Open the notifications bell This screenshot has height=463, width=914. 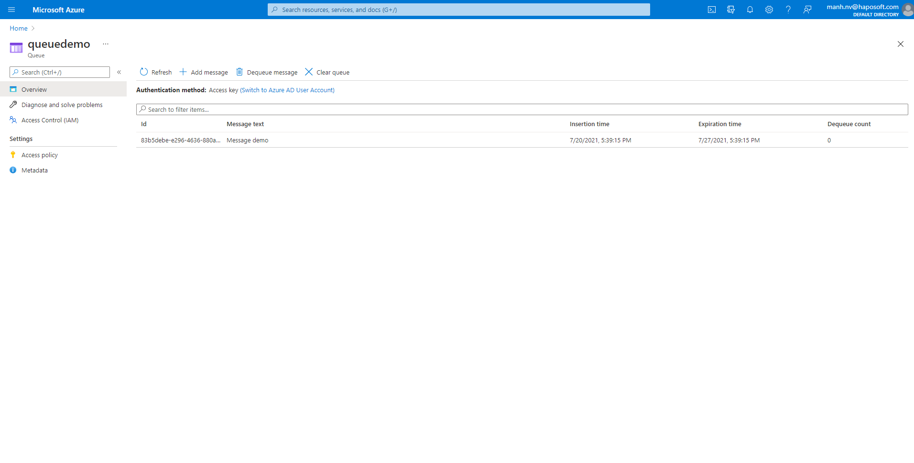click(x=750, y=10)
